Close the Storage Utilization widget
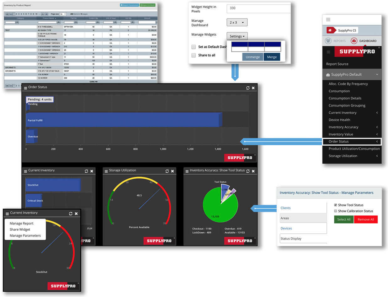388x297 pixels. (173, 171)
